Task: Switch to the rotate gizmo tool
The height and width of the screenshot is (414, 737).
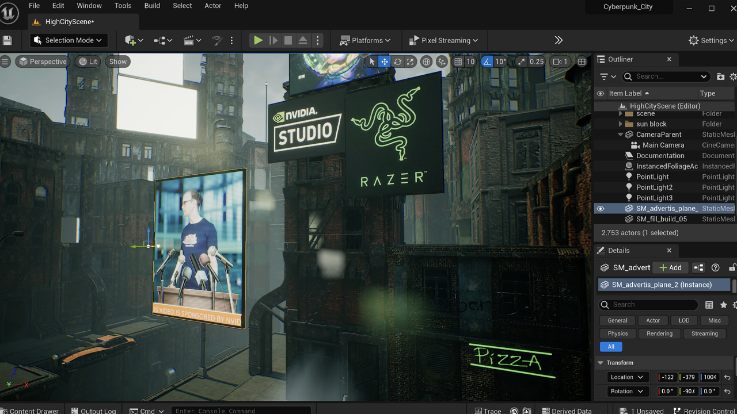Action: [397, 62]
